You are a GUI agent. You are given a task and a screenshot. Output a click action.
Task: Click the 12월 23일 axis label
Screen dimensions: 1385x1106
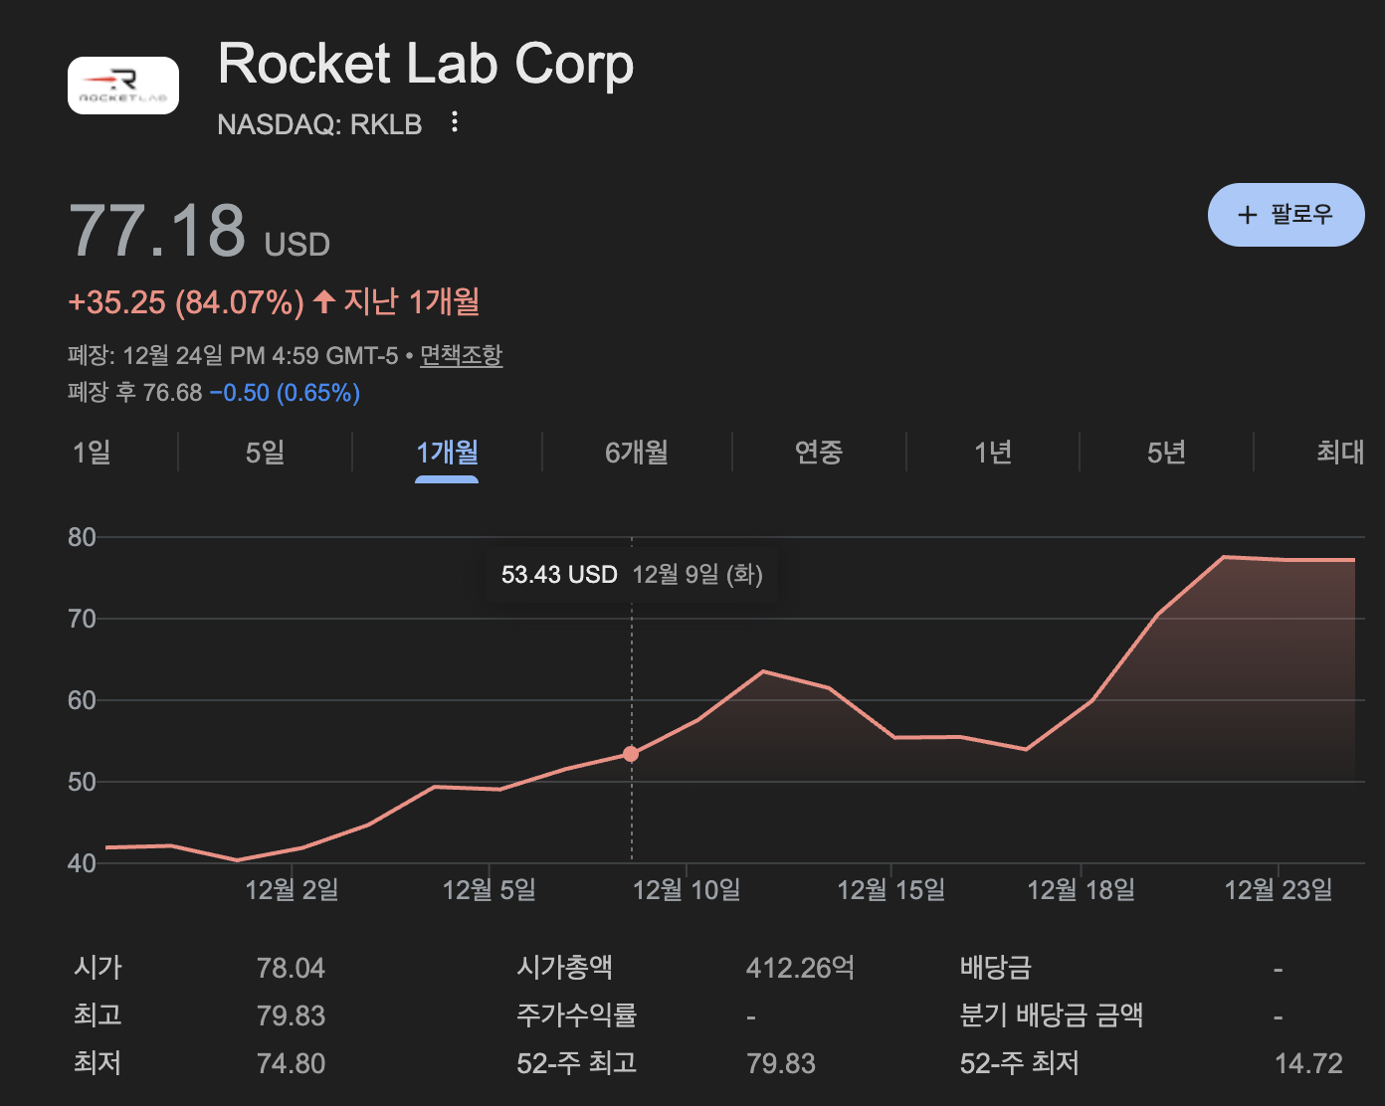pos(1278,889)
